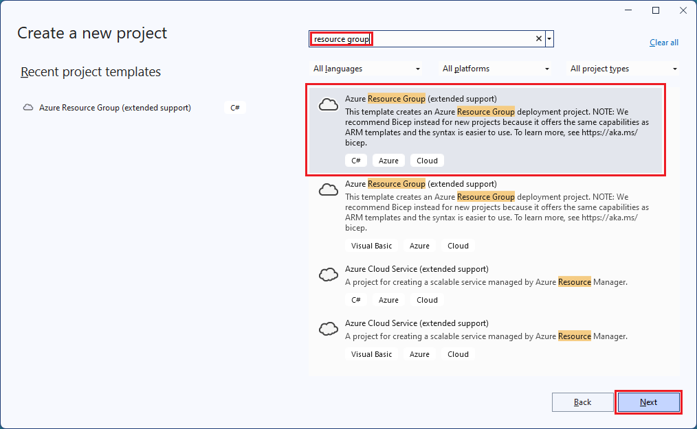Open the All project types filter dropdown
697x429 pixels.
point(622,69)
